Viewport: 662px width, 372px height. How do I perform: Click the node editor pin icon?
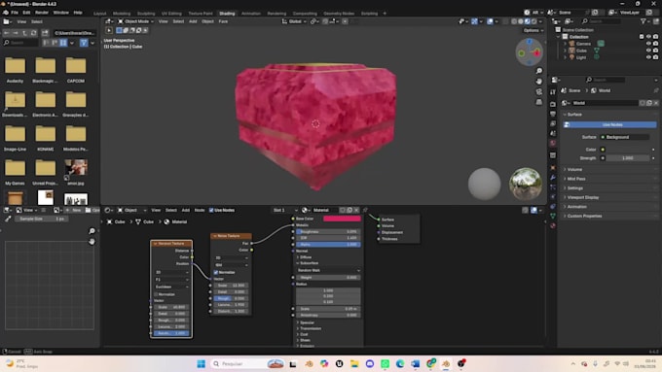[x=365, y=210]
